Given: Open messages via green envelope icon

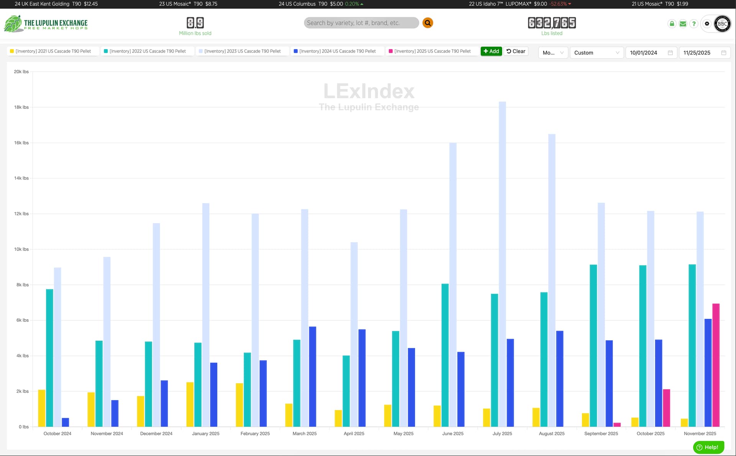Looking at the screenshot, I should 683,24.
